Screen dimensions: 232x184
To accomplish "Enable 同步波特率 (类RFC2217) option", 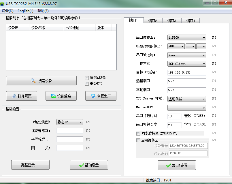I will [x=138, y=134].
